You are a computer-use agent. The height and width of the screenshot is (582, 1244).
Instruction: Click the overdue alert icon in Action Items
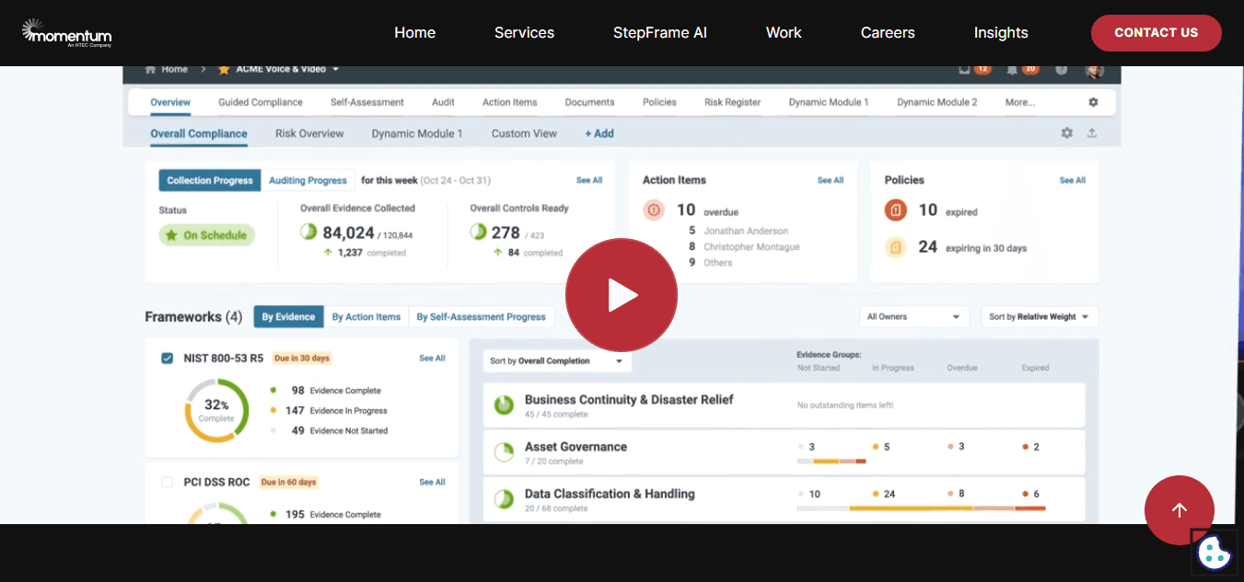pos(654,210)
